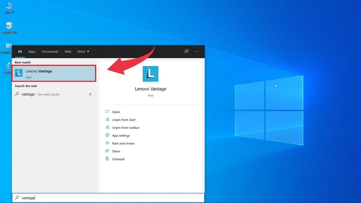Expand web results chevron arrow
361x203 pixels.
pos(90,94)
